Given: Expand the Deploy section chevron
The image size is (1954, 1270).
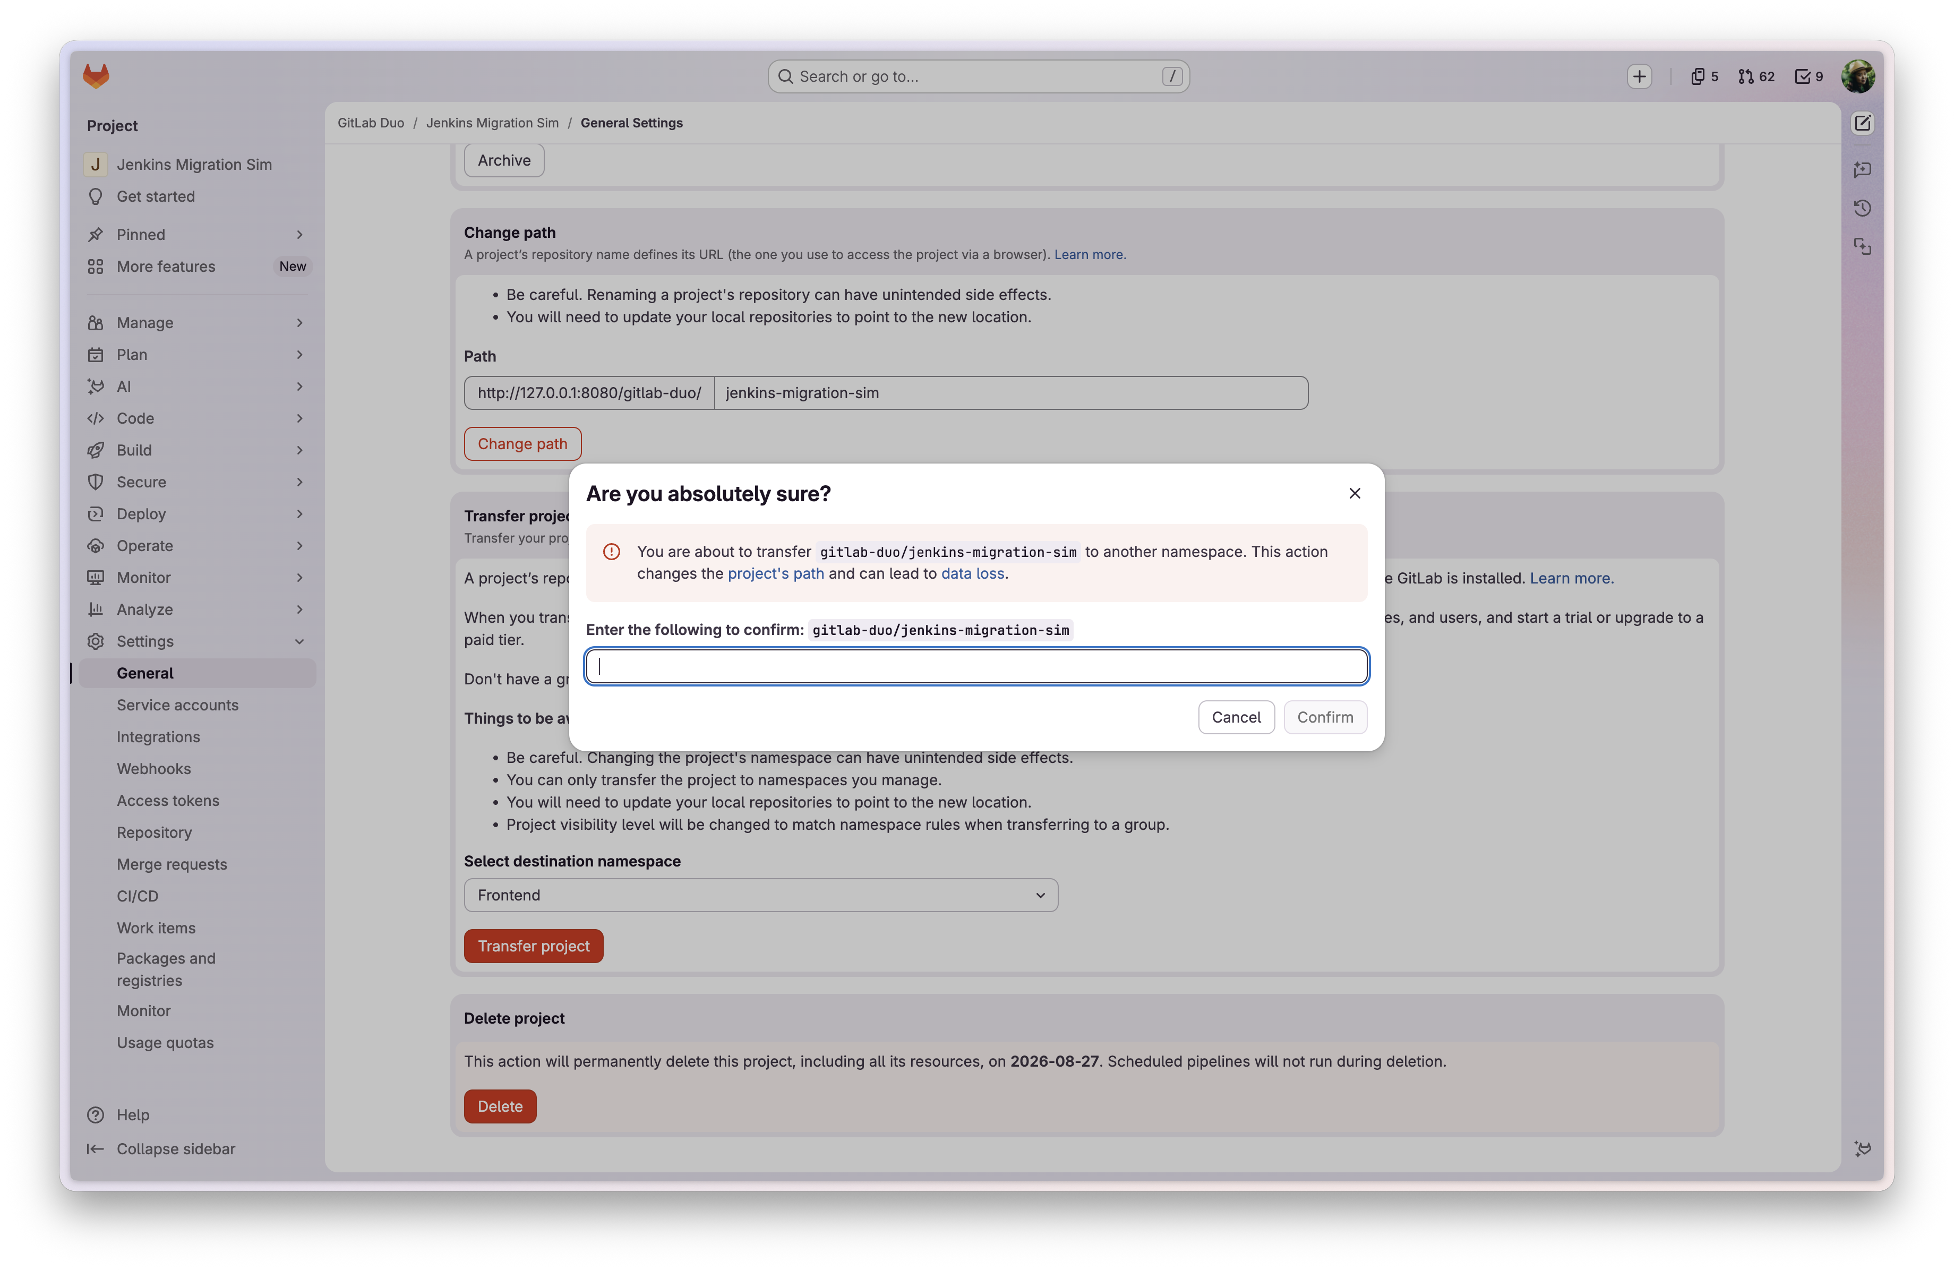Looking at the screenshot, I should [x=299, y=514].
